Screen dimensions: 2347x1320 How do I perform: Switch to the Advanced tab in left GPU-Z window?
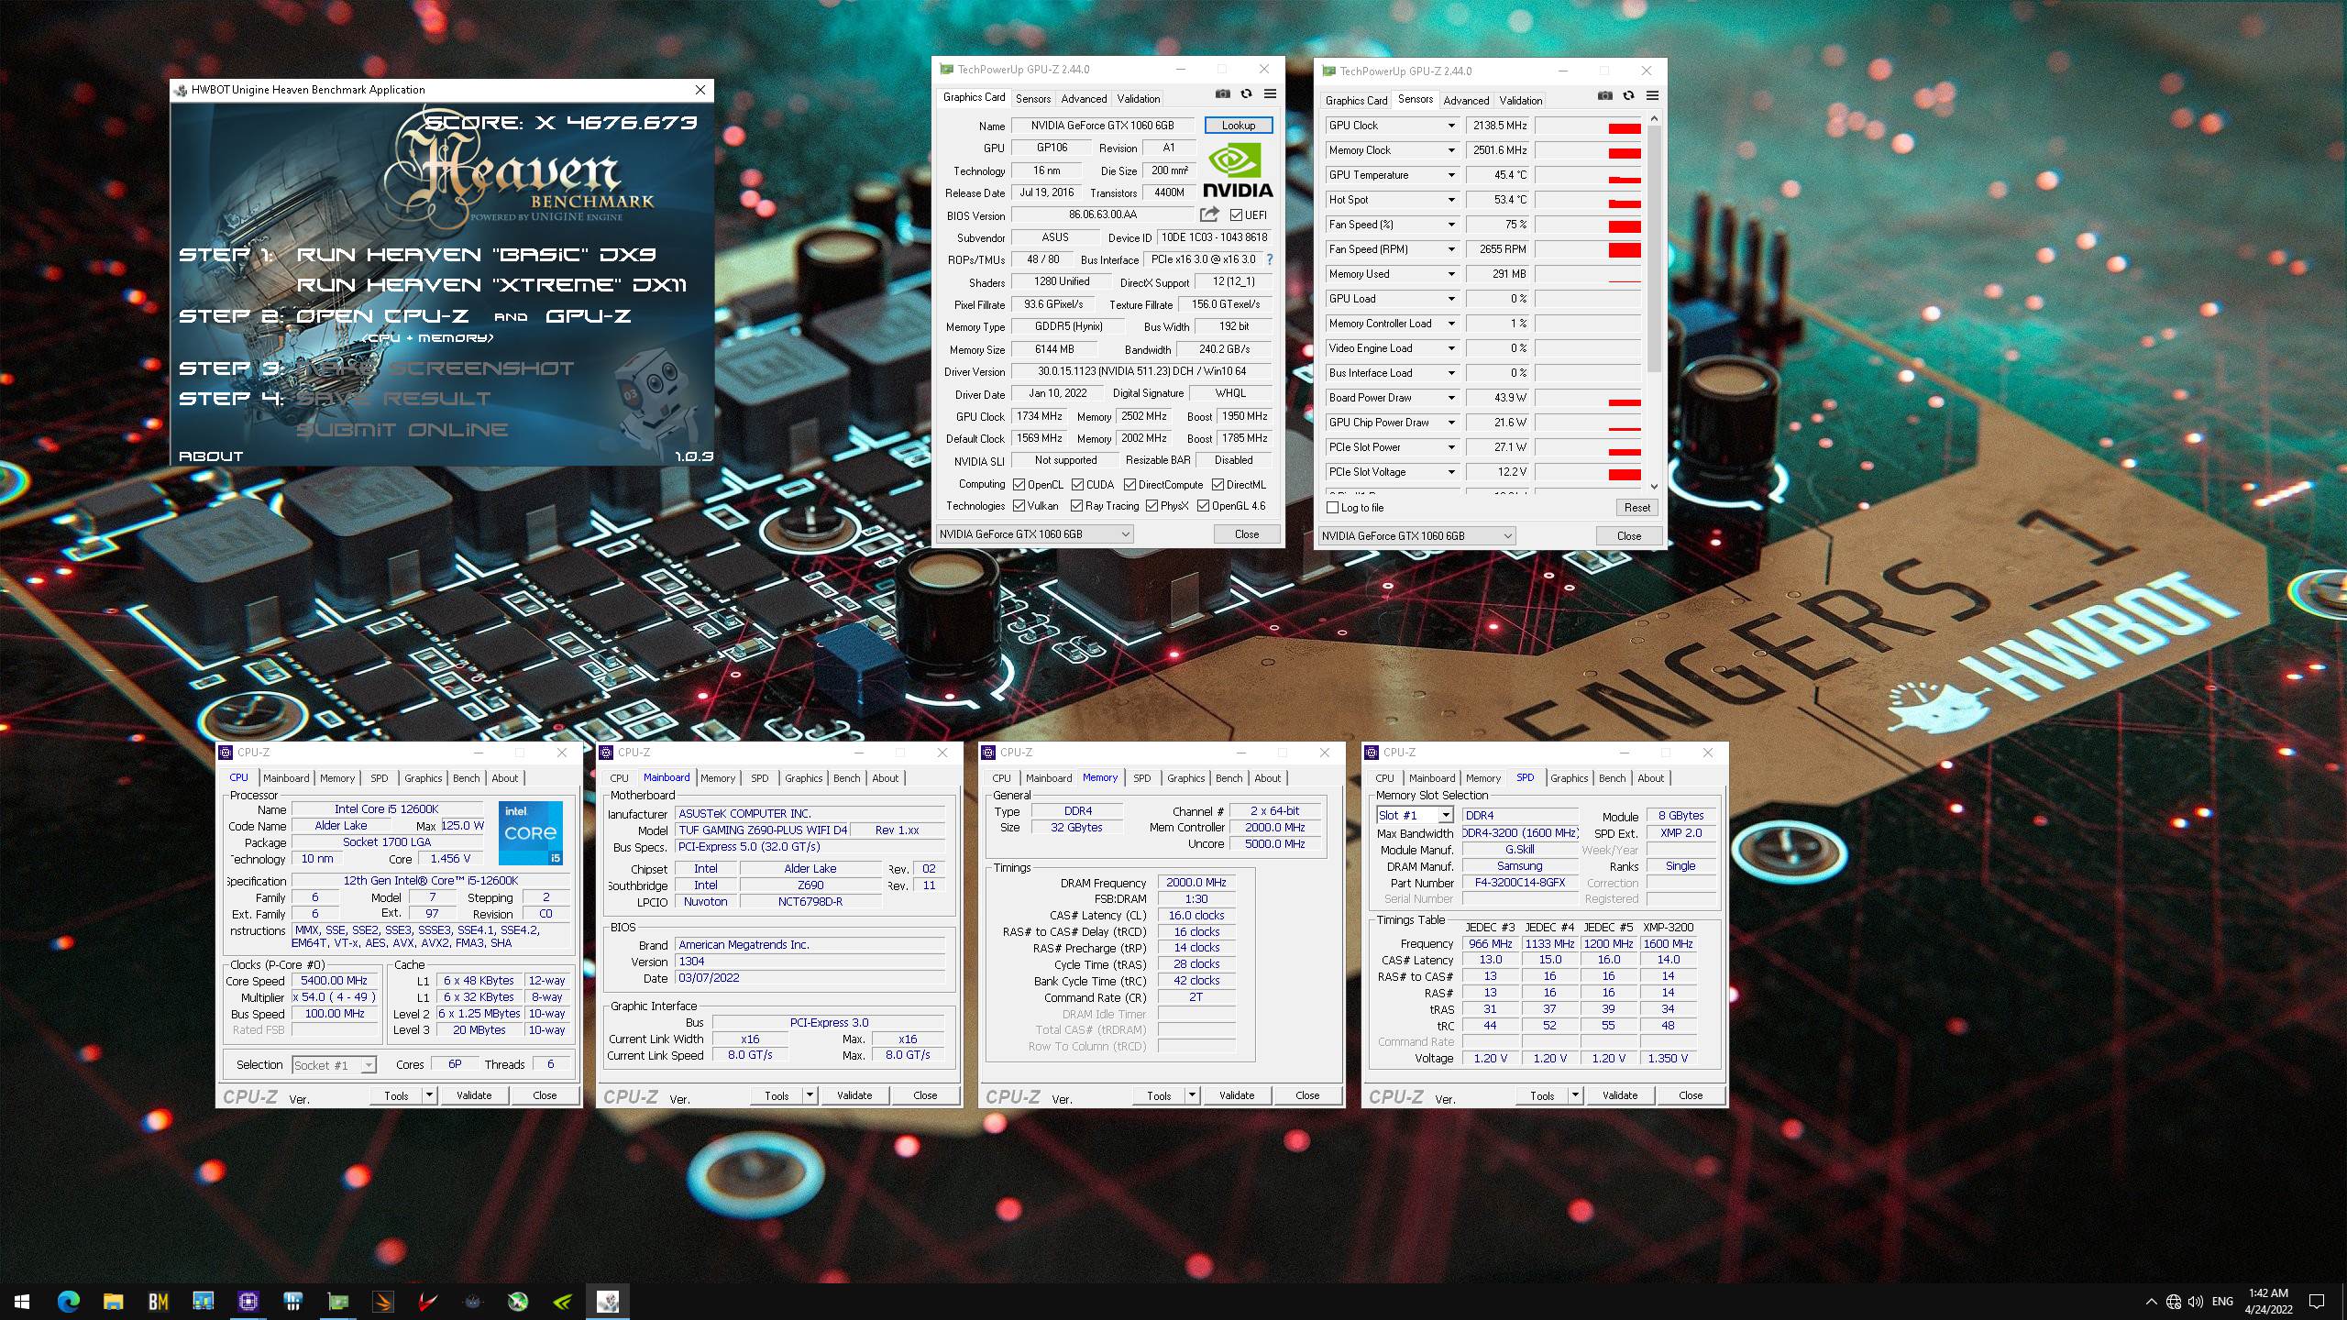click(x=1084, y=99)
